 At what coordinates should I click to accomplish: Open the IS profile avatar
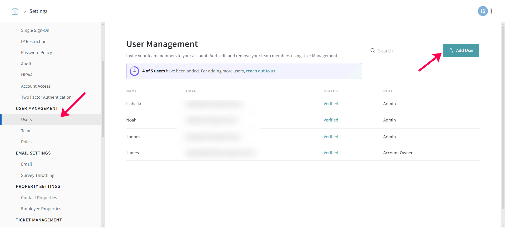(x=483, y=11)
